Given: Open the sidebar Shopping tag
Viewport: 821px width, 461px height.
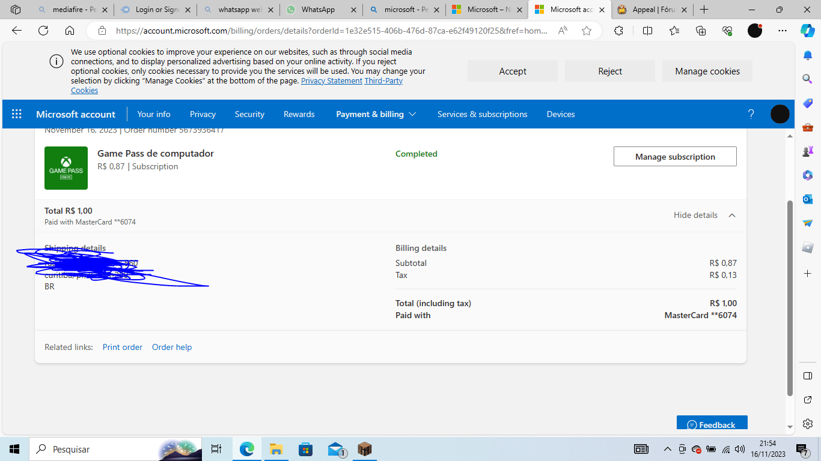Looking at the screenshot, I should (x=808, y=103).
